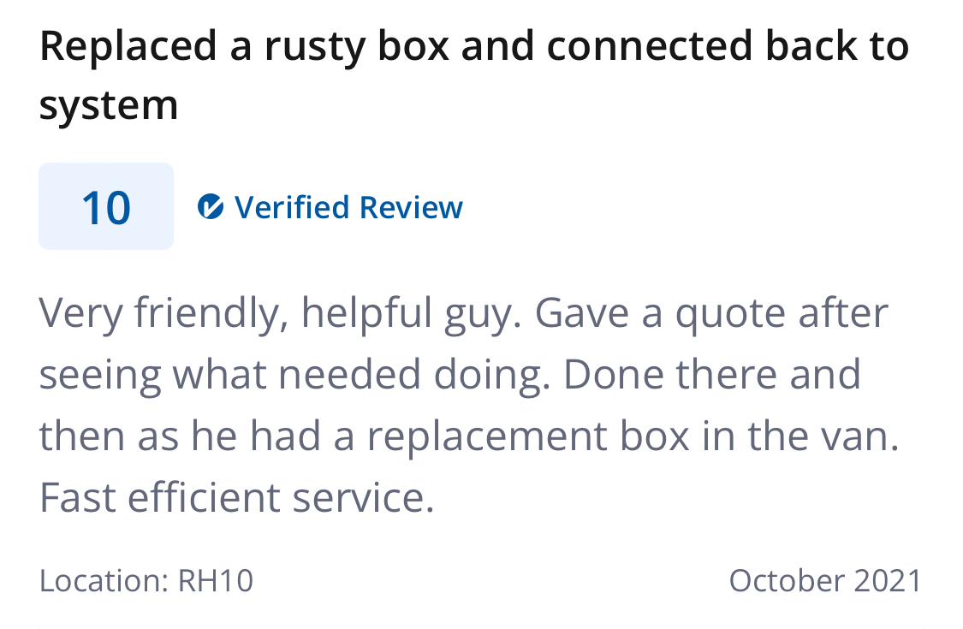Click 'then as he had a' text
The height and width of the screenshot is (629, 963).
pyautogui.click(x=197, y=436)
